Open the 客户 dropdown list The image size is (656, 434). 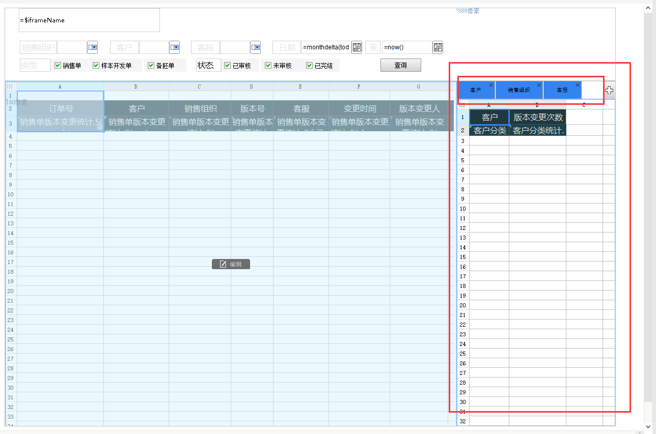pyautogui.click(x=174, y=47)
